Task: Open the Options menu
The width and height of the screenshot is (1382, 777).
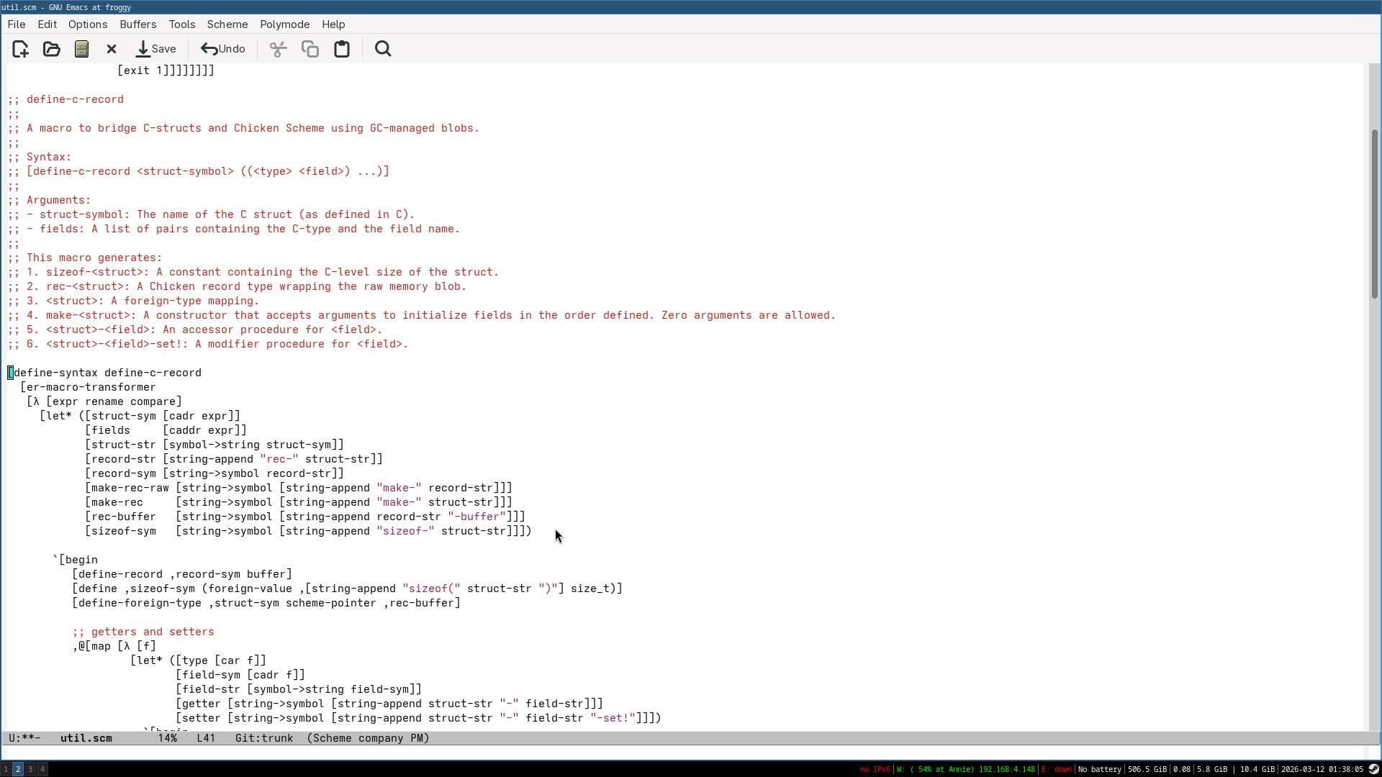Action: [88, 24]
